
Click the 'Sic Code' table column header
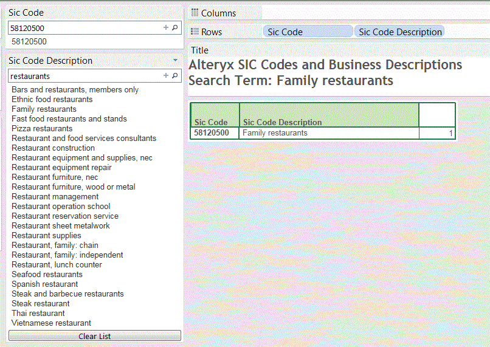pyautogui.click(x=215, y=115)
